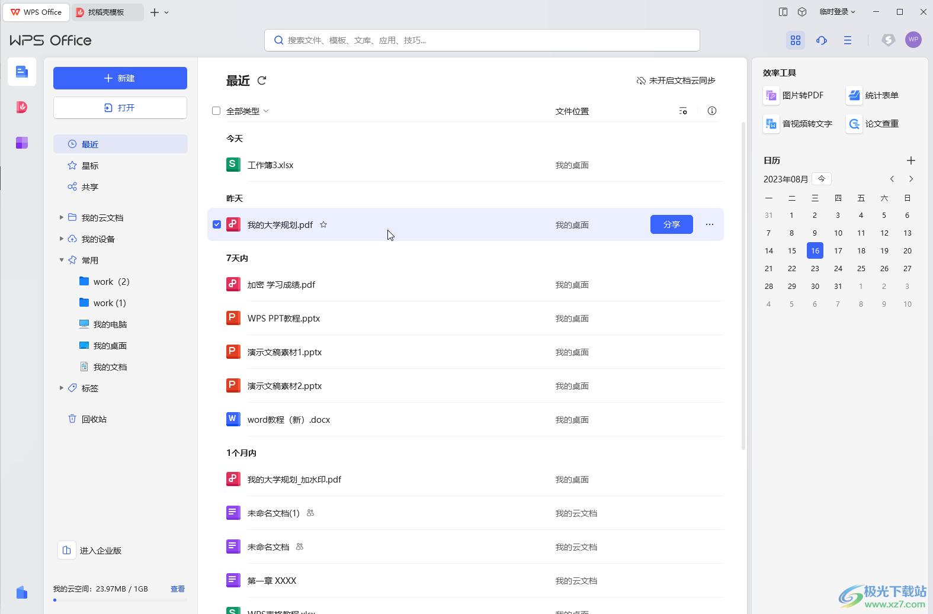
Task: Switch to the WPS Office tab
Action: (x=36, y=12)
